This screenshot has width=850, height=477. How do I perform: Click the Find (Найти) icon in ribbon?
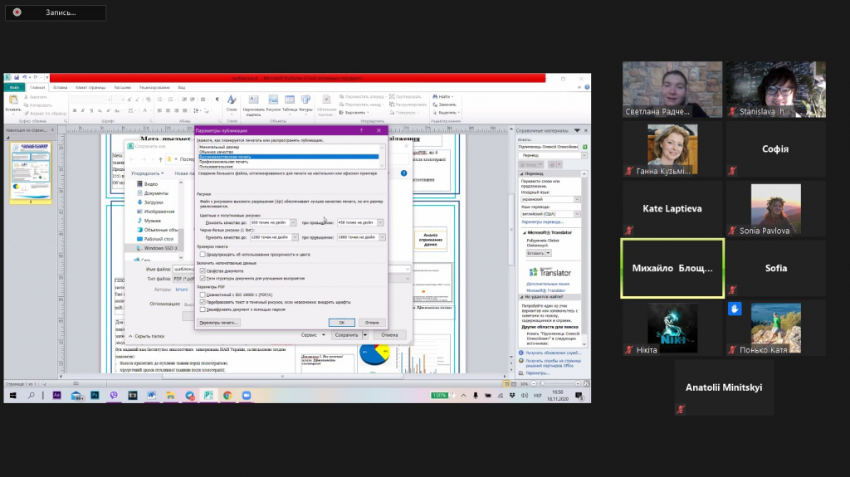tap(435, 96)
